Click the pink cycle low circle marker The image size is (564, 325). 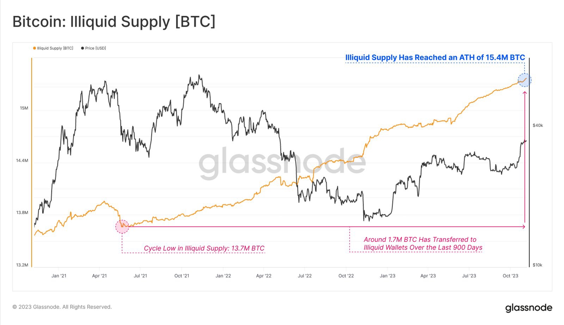122,227
